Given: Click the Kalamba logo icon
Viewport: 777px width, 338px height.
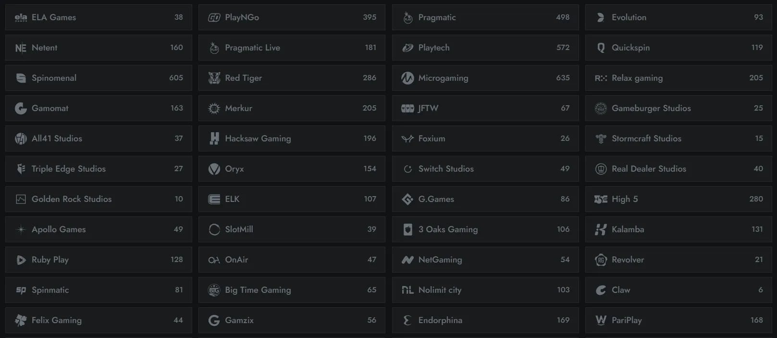Looking at the screenshot, I should click(601, 229).
